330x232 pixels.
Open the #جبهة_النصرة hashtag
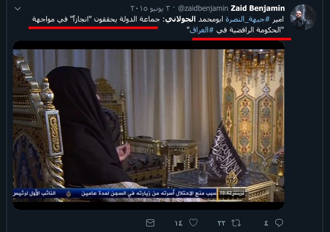[248, 19]
